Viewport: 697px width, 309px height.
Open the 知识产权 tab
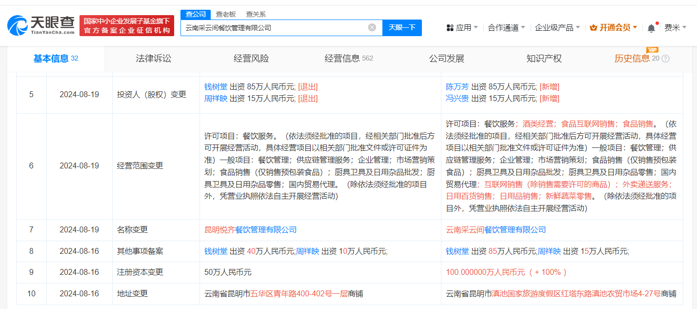coord(544,59)
